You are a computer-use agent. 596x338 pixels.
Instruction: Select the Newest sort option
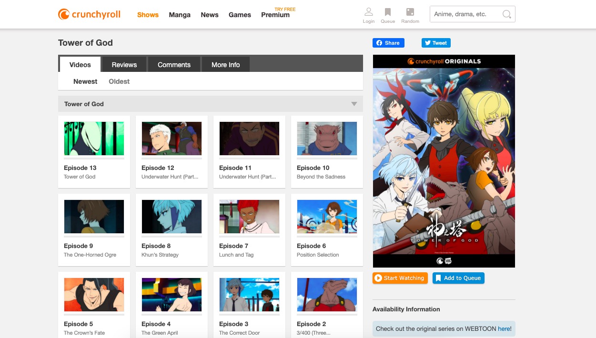(85, 81)
